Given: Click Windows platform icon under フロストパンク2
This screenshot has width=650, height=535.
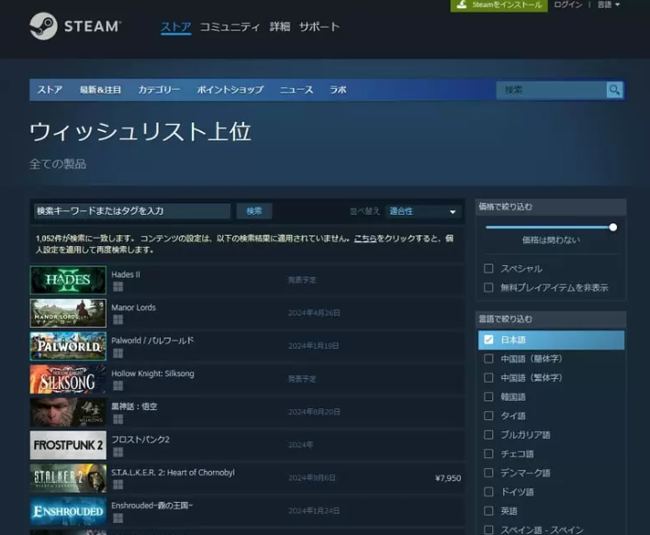Looking at the screenshot, I should point(118,452).
